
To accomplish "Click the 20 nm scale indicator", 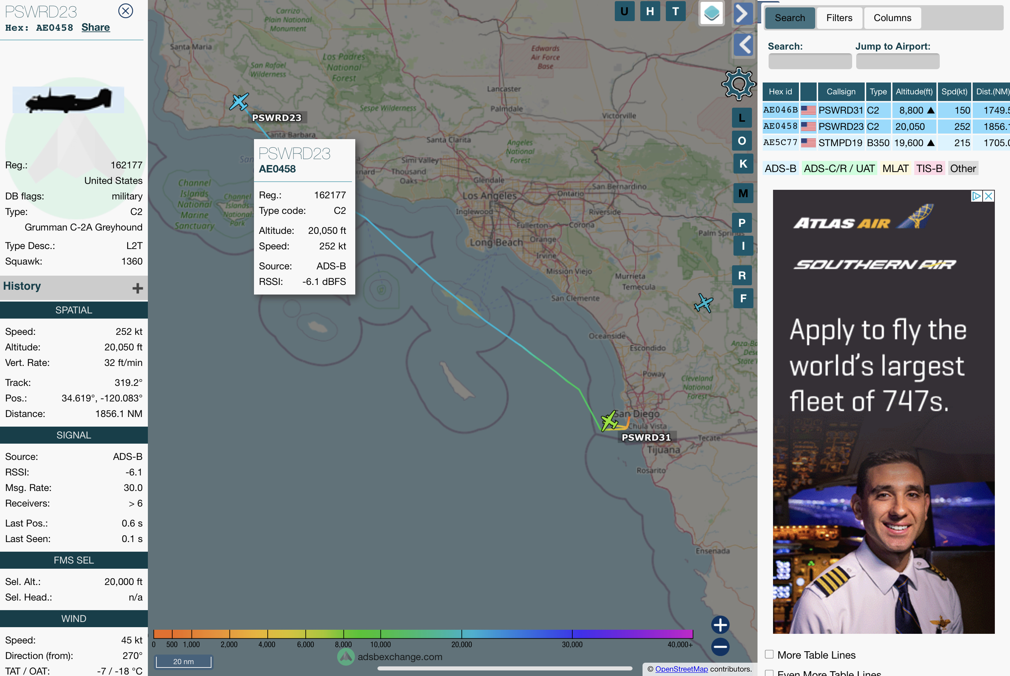I will tap(183, 661).
